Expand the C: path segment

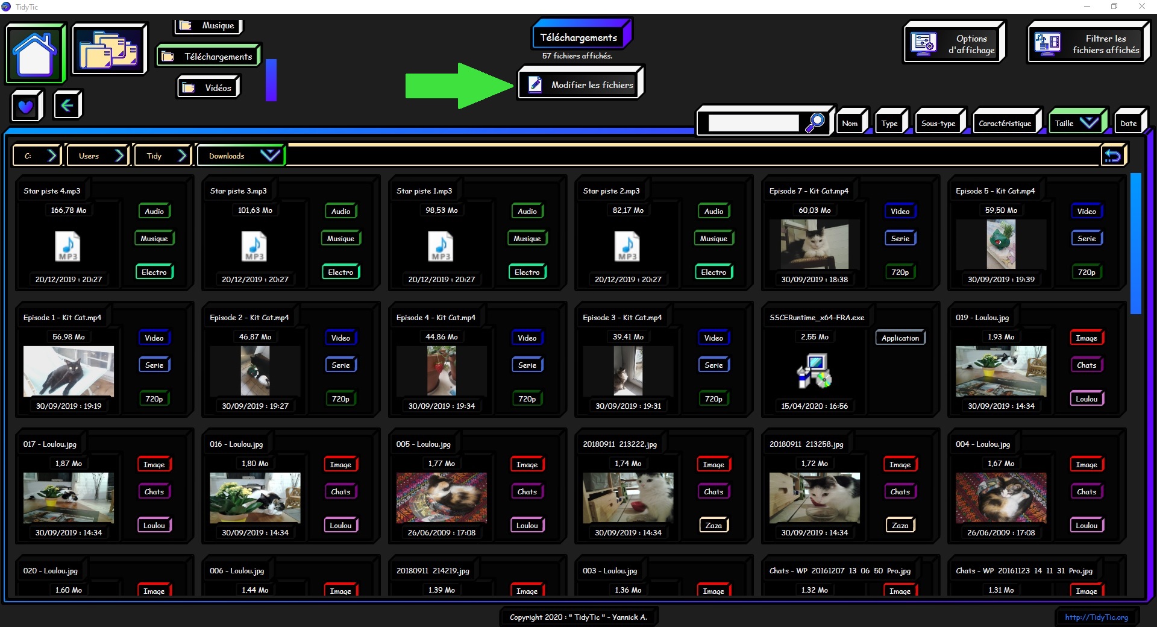(x=37, y=156)
